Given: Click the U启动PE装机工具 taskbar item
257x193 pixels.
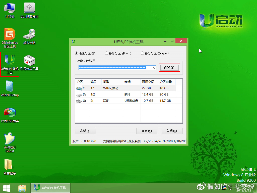Looking at the screenshot, I should point(50,188).
